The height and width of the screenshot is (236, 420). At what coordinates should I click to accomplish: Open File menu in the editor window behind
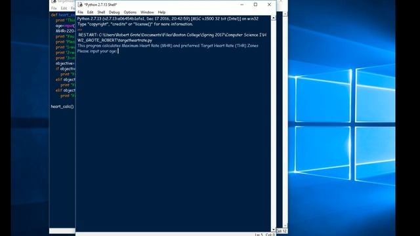tap(54, 9)
